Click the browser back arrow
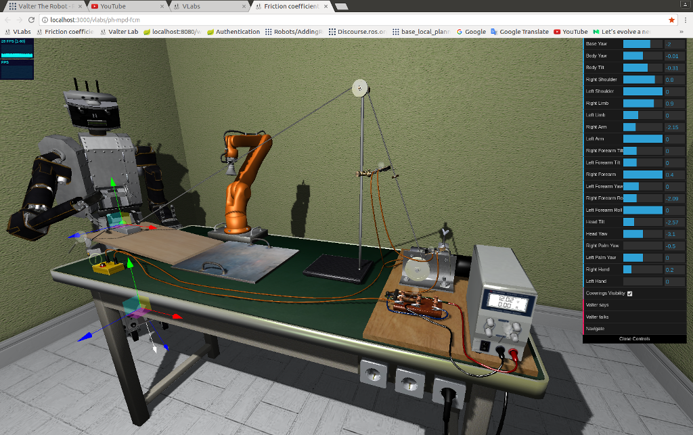The image size is (693, 435). 7,20
